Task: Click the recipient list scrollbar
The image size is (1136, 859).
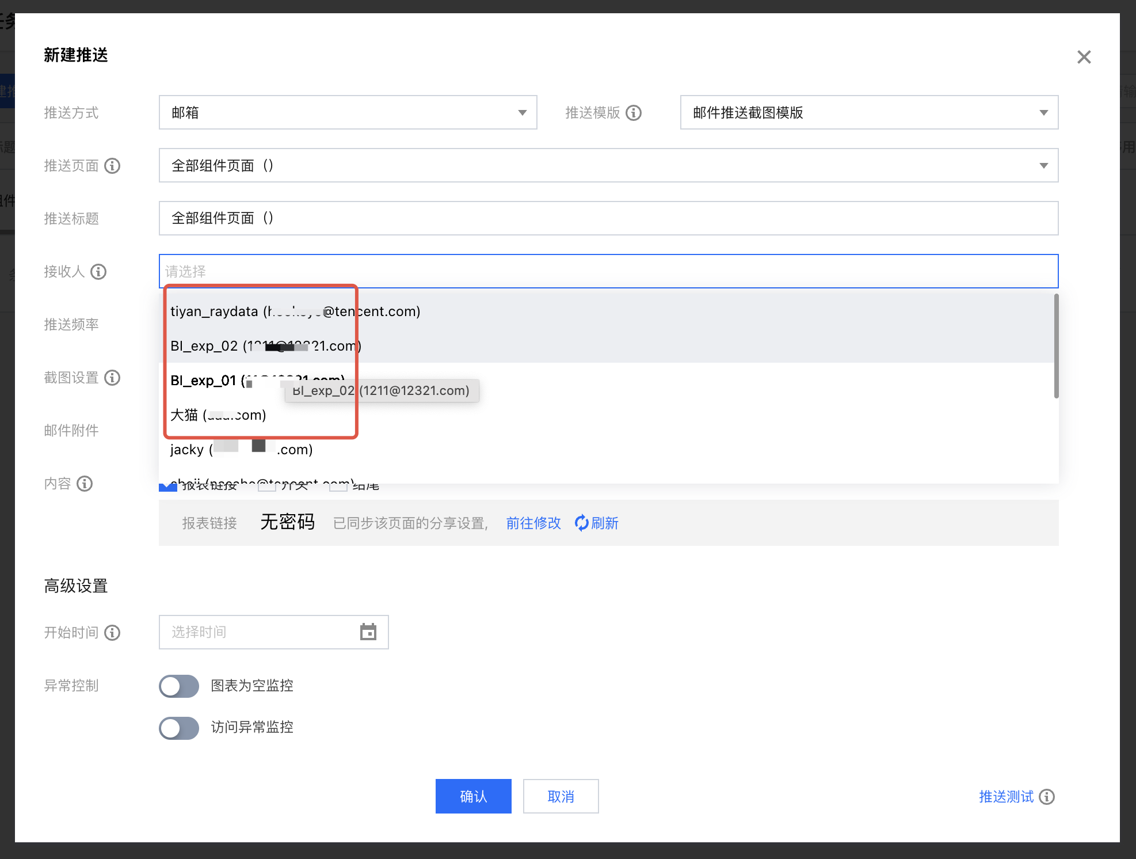Action: coord(1056,345)
